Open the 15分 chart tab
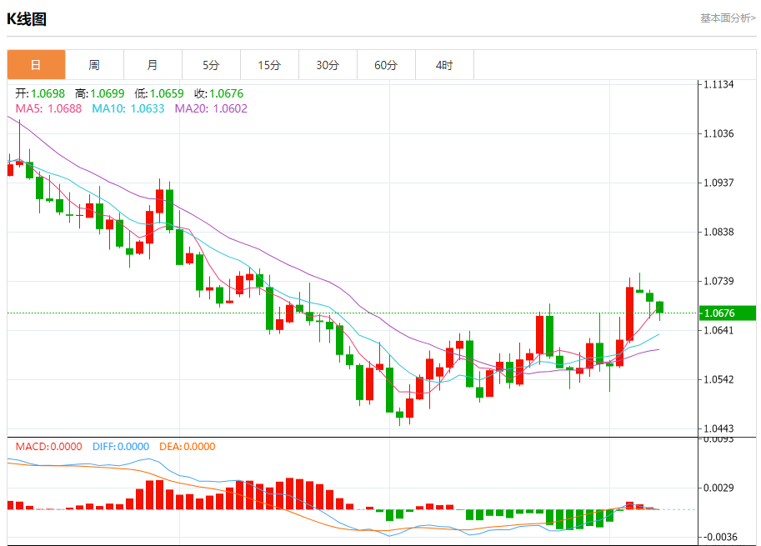The height and width of the screenshot is (546, 761). point(269,64)
